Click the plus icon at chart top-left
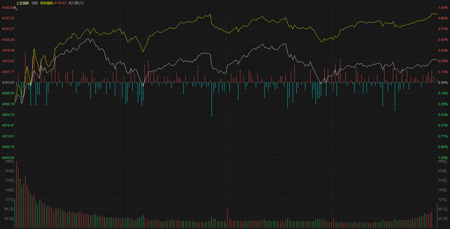The height and width of the screenshot is (229, 450). (x=16, y=8)
